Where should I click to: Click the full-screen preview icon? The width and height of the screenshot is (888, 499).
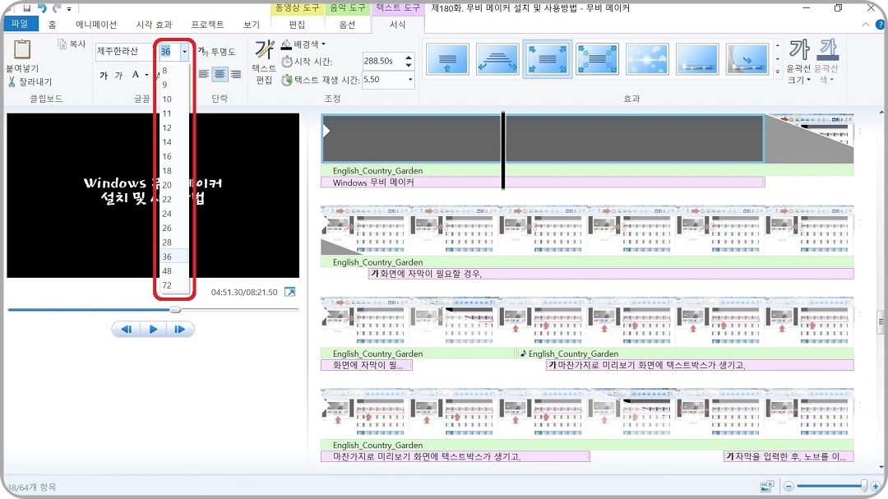[289, 293]
